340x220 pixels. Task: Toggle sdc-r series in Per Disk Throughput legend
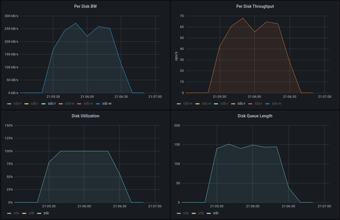click(241, 104)
